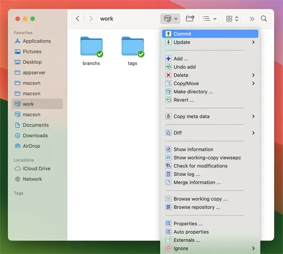283x254 pixels.
Task: Expand the Delete submenu arrow
Action: point(253,75)
